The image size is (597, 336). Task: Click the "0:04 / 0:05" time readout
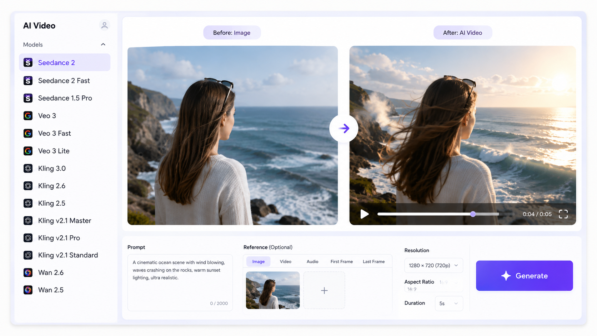(537, 214)
